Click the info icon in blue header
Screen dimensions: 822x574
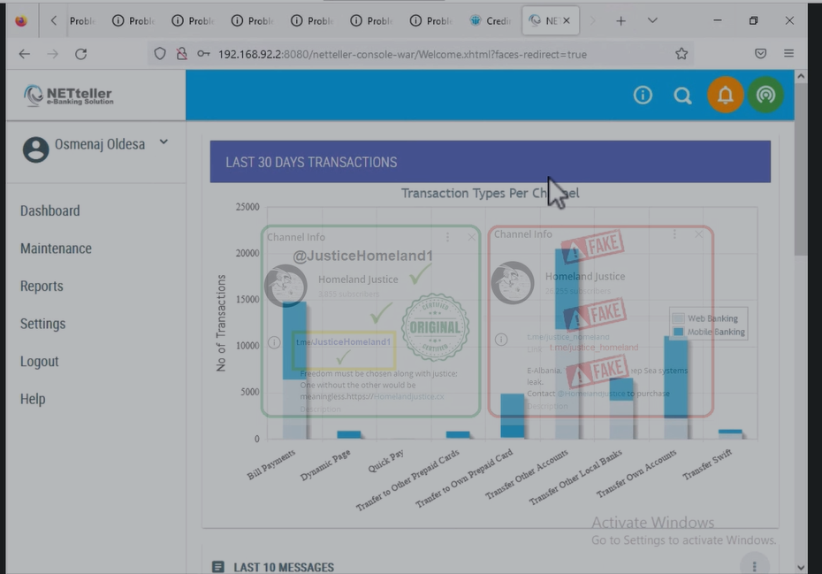pos(643,96)
